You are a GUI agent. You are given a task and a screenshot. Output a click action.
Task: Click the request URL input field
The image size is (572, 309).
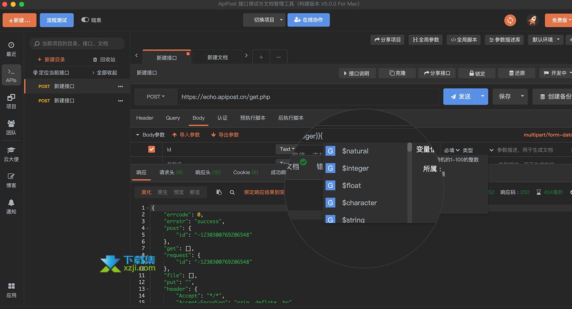[308, 97]
